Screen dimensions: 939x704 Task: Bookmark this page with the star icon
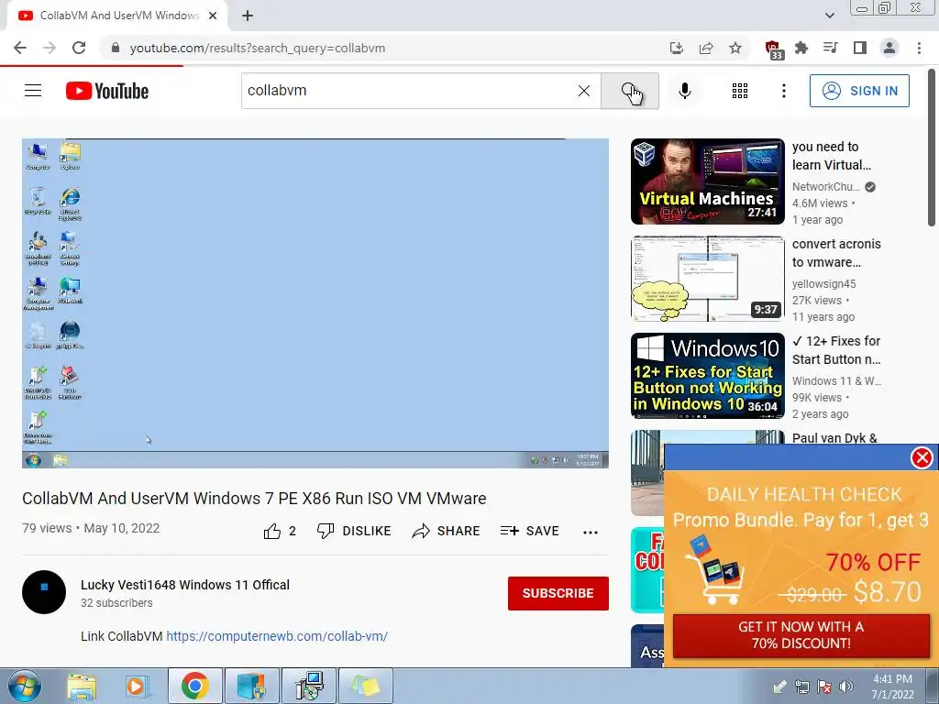[735, 48]
